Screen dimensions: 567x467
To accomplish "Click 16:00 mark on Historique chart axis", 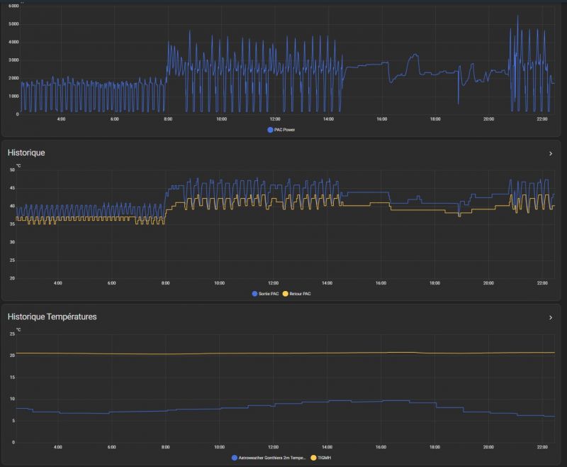I will point(381,282).
